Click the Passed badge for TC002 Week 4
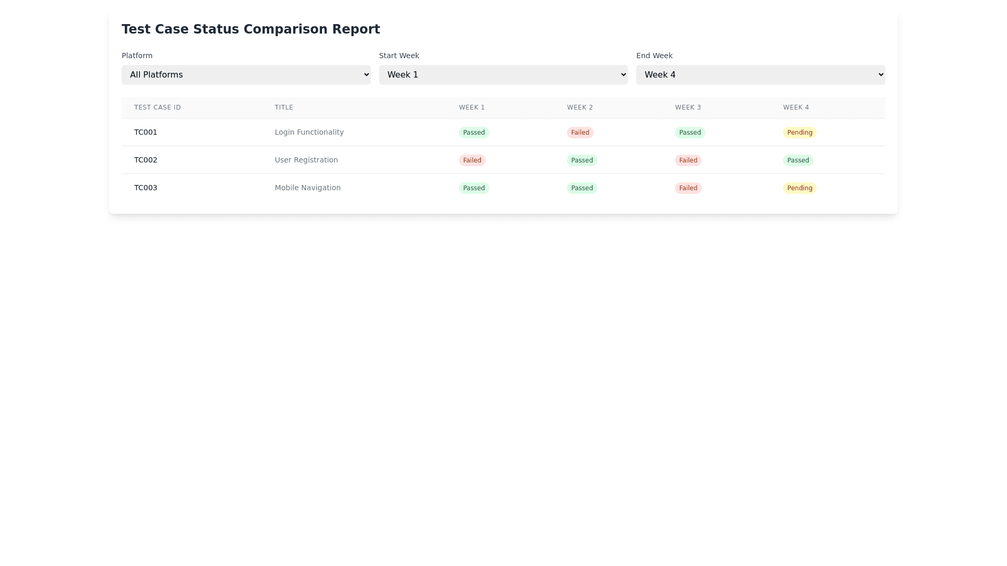 tap(798, 160)
